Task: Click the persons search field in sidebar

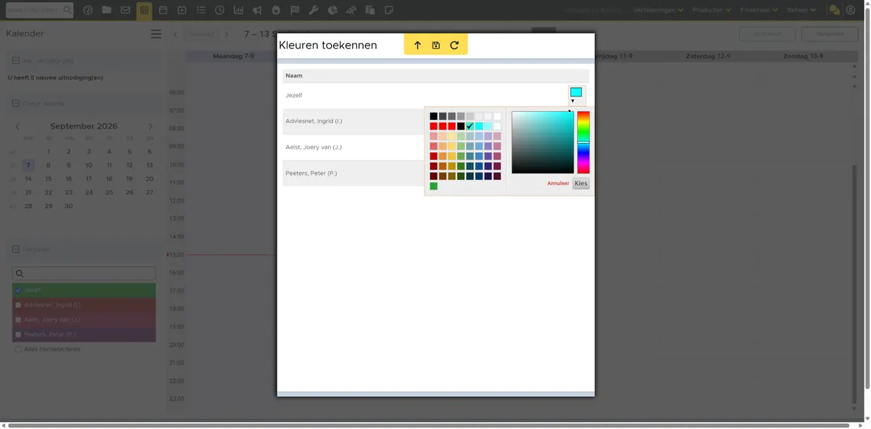Action: tap(84, 274)
